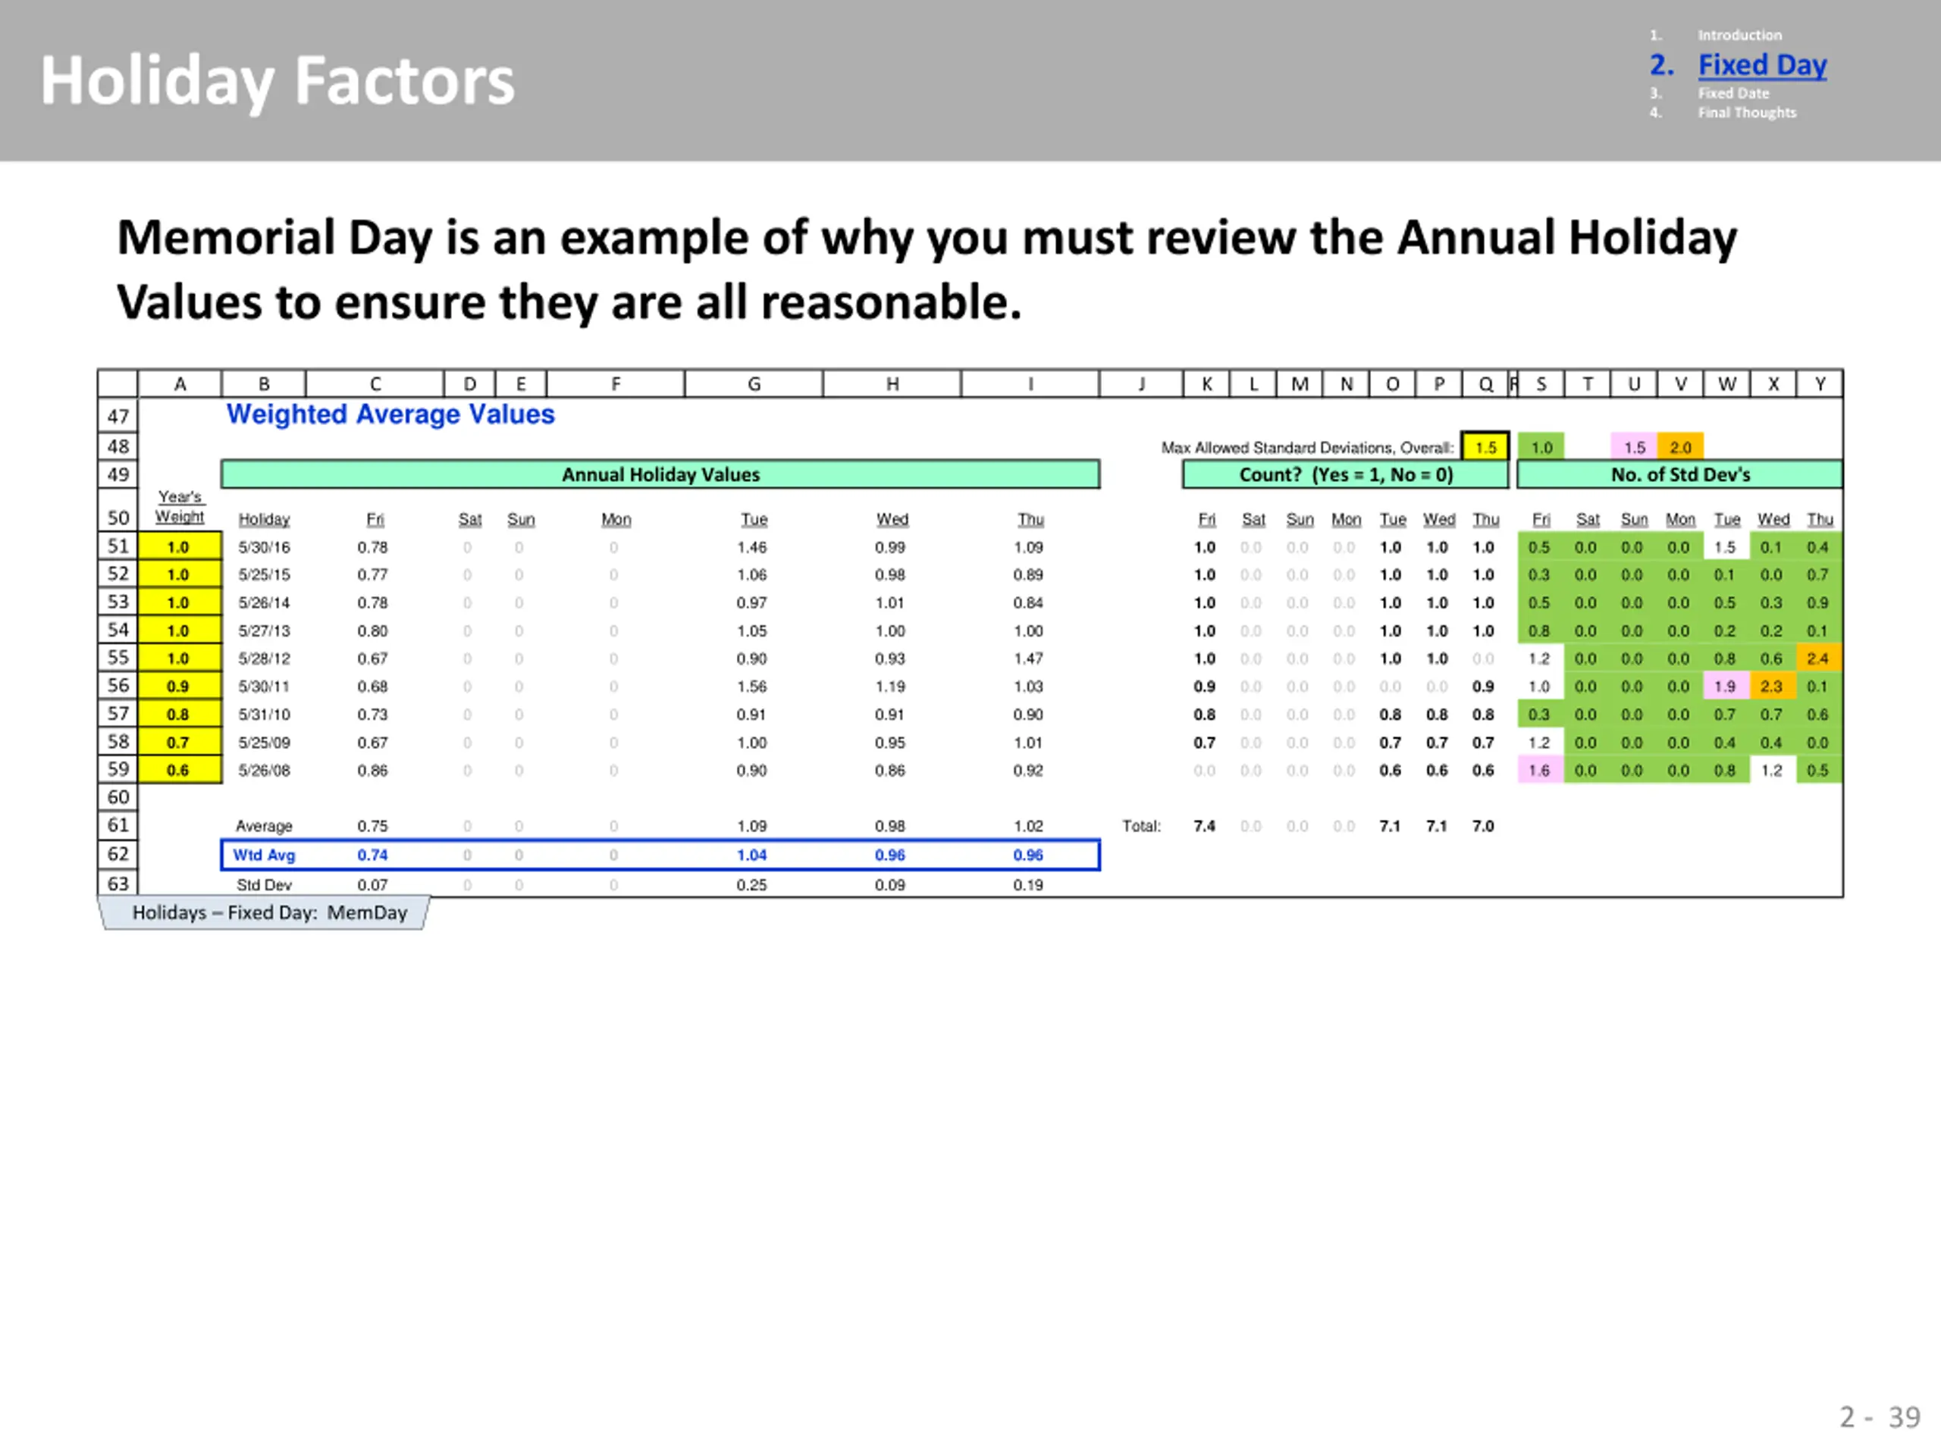Viewport: 1941px width, 1455px height.
Task: Select Tue value 1.46 for 5/30/16
Action: tap(752, 547)
